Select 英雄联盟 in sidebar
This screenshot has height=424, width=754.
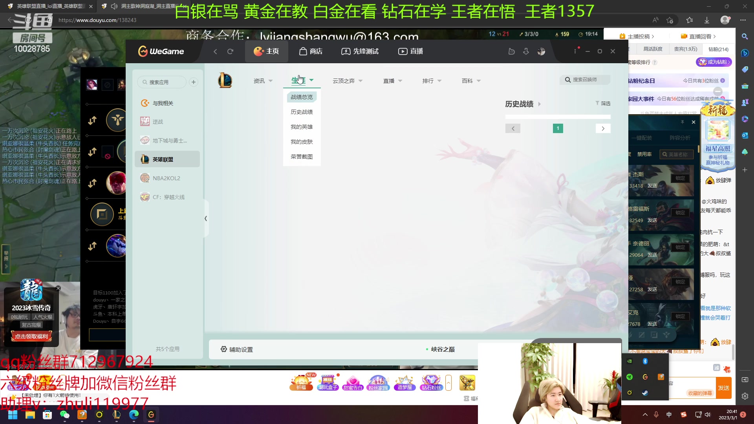coord(167,159)
